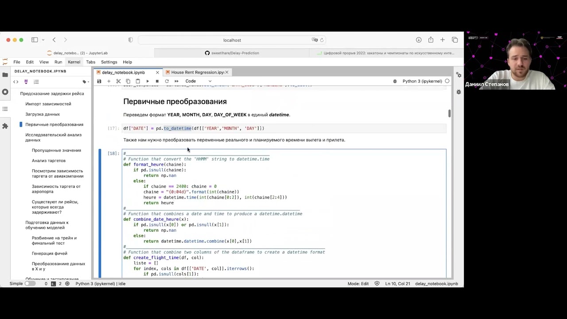Restart kernel and run all cells
567x319 pixels.
pos(176,81)
